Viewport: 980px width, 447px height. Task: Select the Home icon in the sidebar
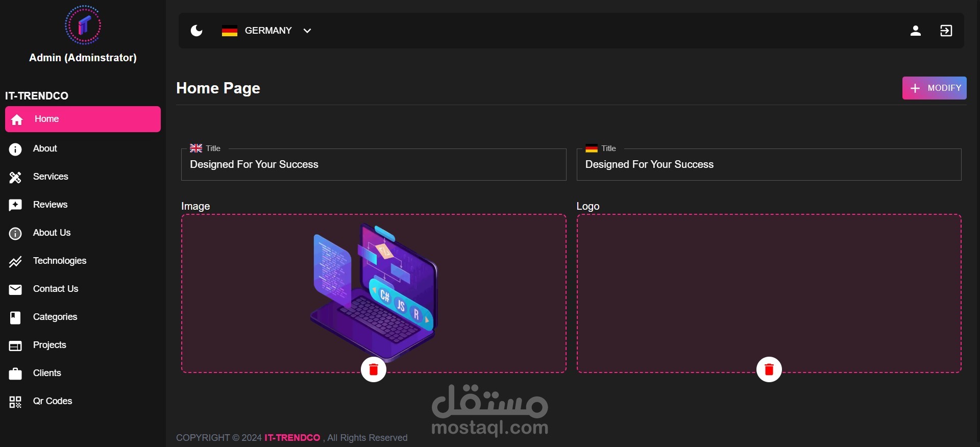tap(17, 119)
